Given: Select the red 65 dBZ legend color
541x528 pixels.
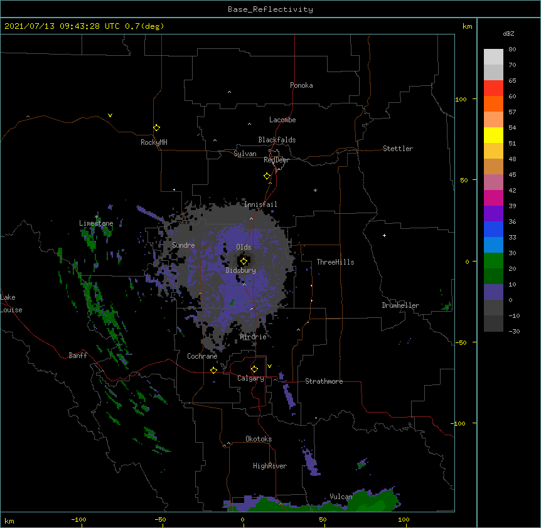Looking at the screenshot, I should [493, 88].
